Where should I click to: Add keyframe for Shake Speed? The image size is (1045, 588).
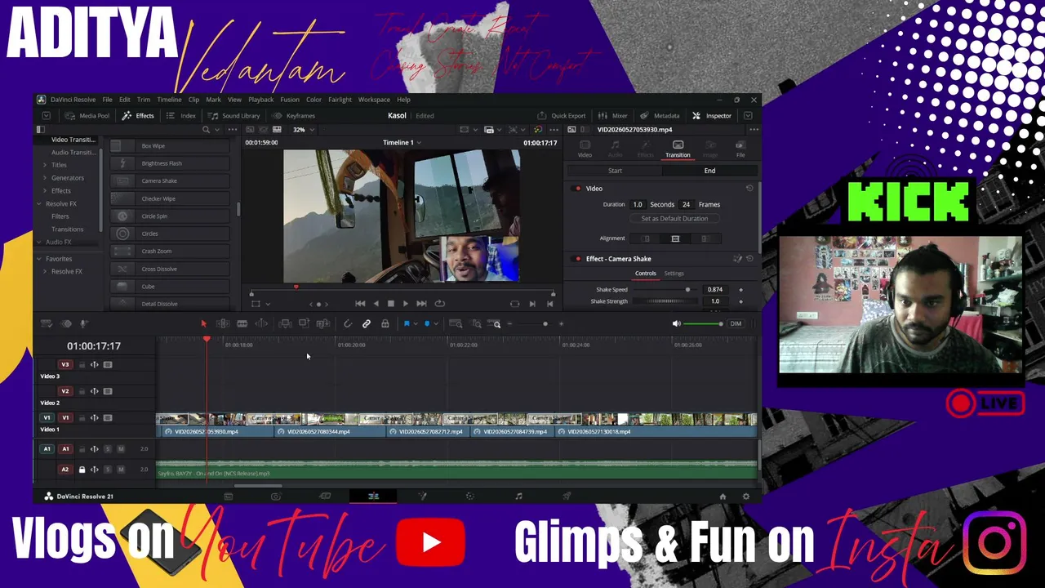(x=740, y=290)
